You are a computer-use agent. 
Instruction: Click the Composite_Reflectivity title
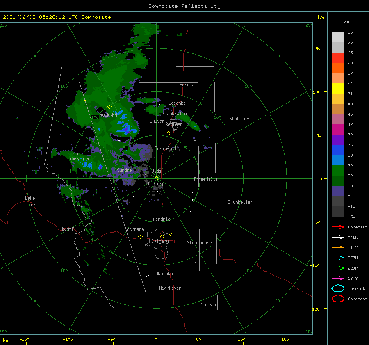(x=184, y=6)
